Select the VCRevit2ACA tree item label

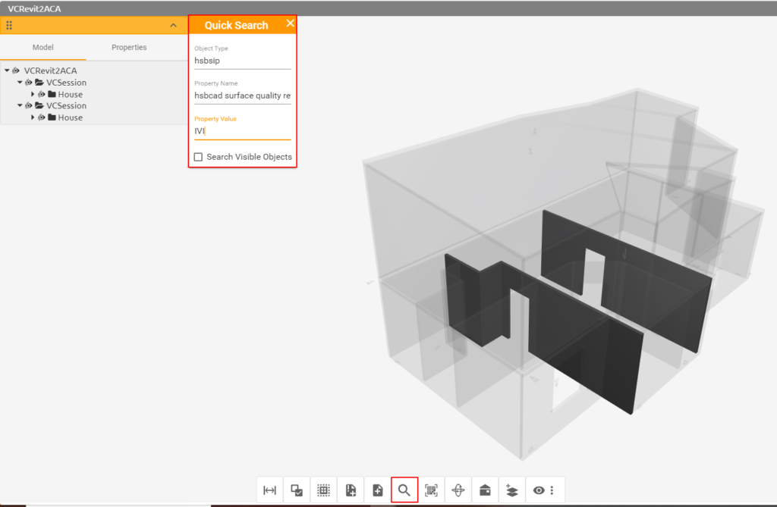pos(51,70)
